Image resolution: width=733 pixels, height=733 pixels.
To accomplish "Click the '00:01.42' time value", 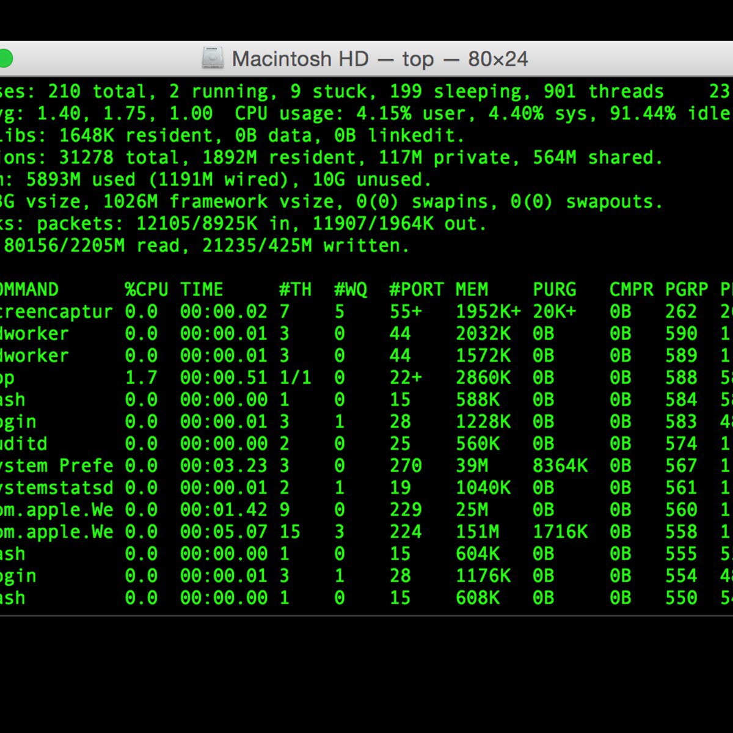I will [224, 509].
